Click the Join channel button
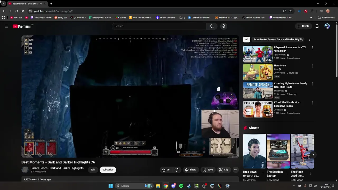The width and height of the screenshot is (338, 190). (x=93, y=170)
